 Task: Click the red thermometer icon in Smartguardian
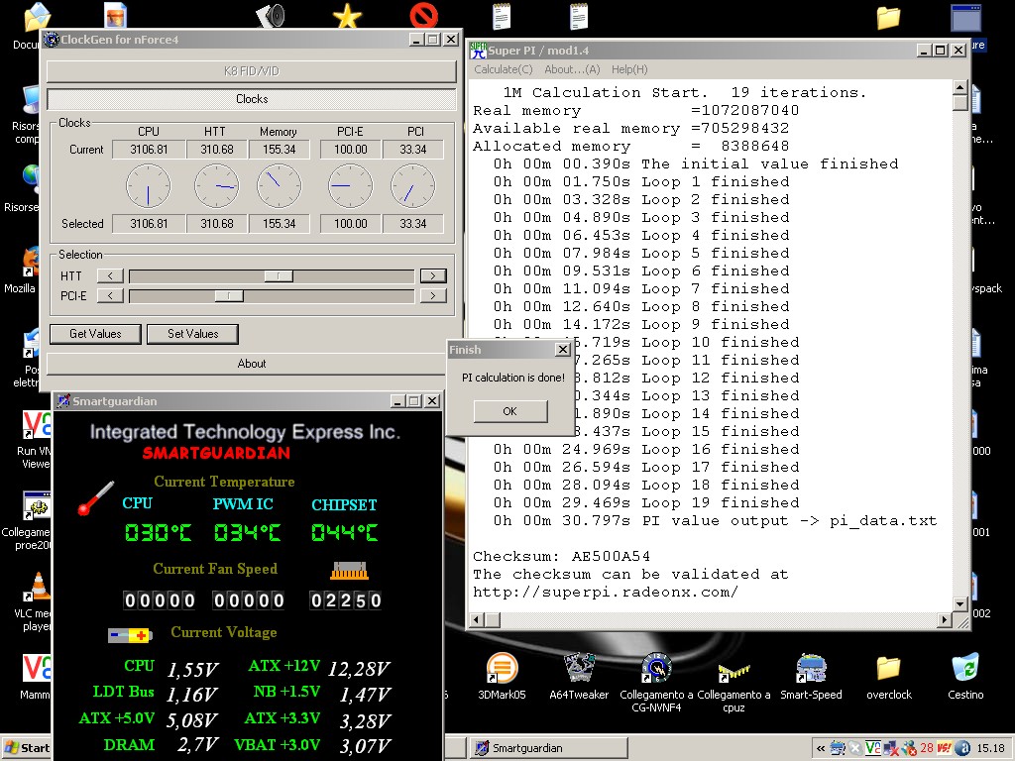coord(96,497)
